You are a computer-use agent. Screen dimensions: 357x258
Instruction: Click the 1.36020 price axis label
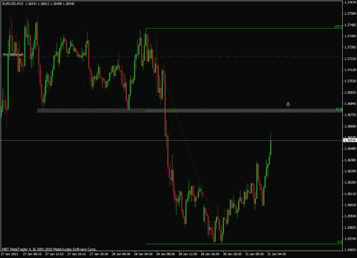[x=350, y=205]
